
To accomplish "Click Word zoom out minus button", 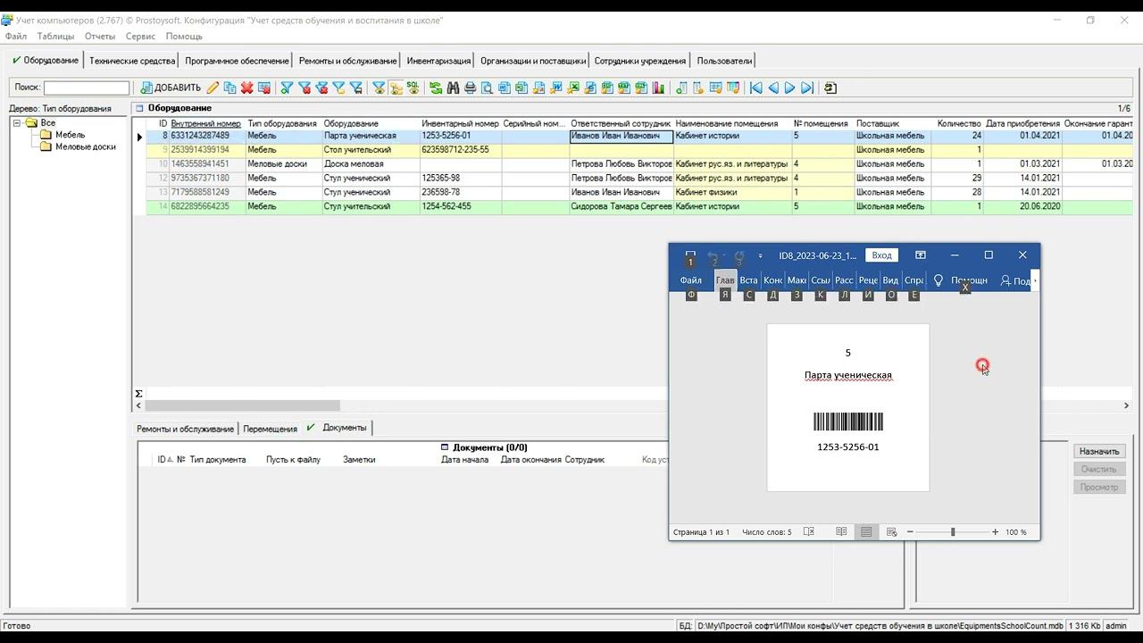I will (x=910, y=532).
